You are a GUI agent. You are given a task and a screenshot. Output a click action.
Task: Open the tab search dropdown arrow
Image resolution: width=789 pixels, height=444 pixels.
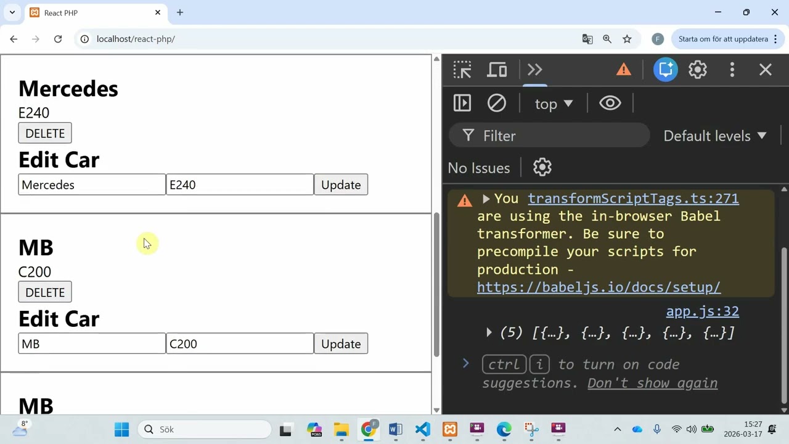(12, 12)
